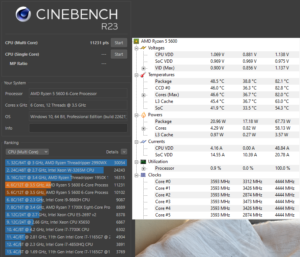
Task: Click the OS version field
Action: tap(78, 117)
